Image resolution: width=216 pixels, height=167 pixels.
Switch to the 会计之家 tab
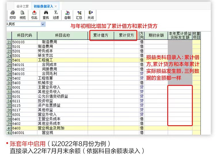[22, 6]
